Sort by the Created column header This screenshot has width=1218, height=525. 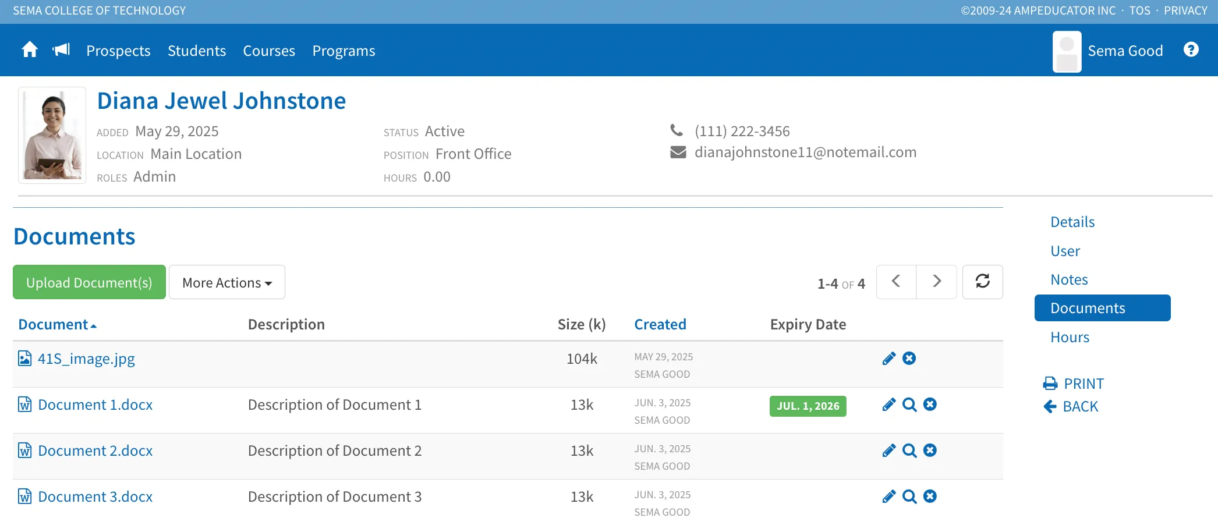(660, 325)
